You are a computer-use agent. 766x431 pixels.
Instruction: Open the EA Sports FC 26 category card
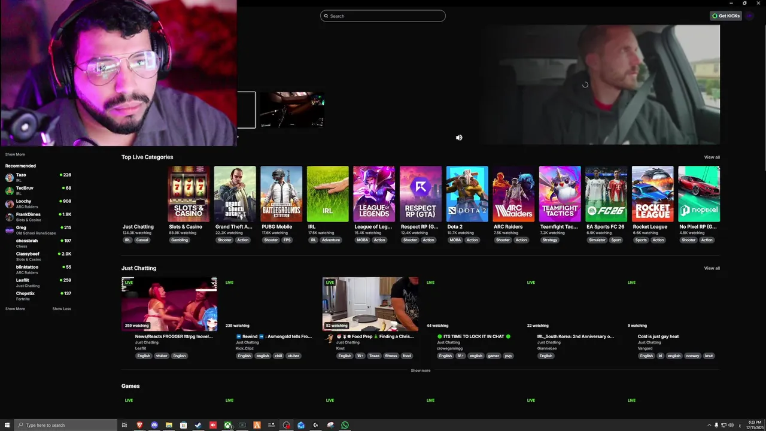point(606,194)
